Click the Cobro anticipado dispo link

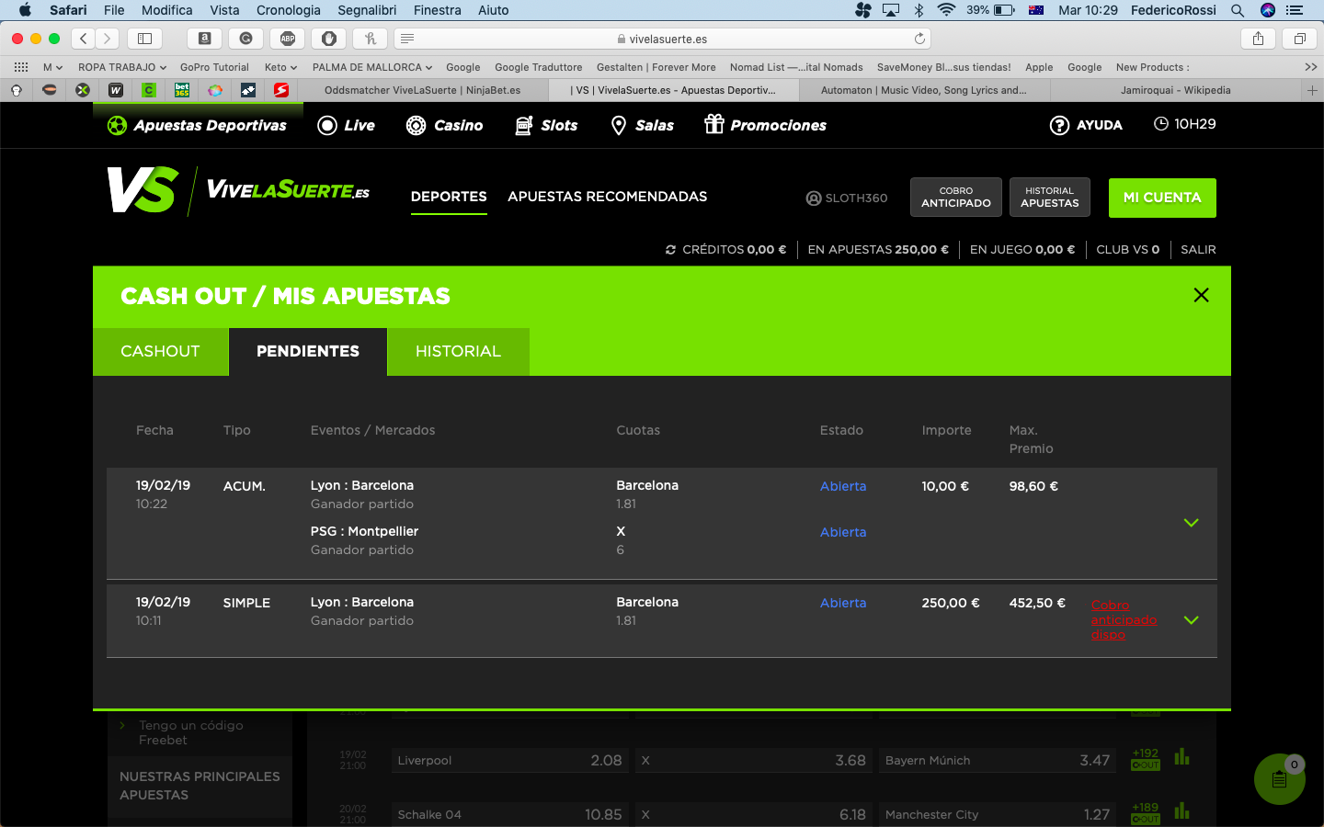pyautogui.click(x=1123, y=620)
